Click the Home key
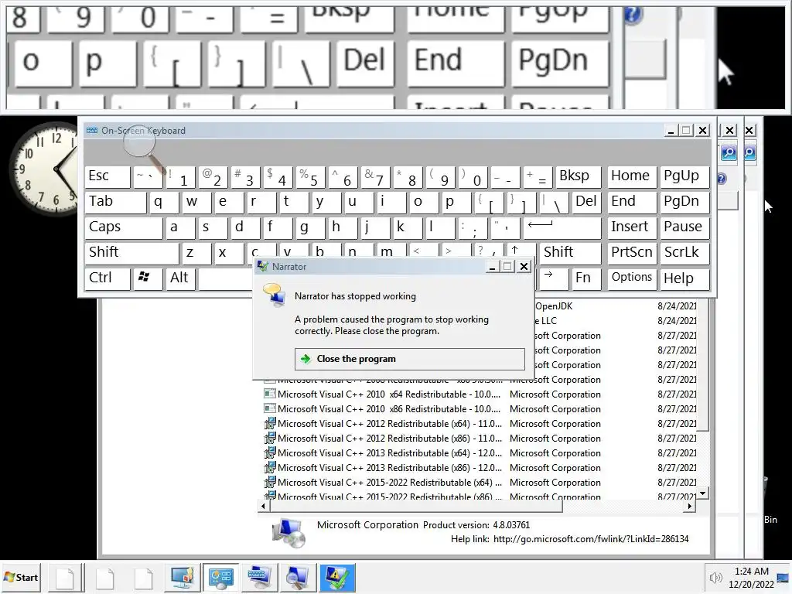The height and width of the screenshot is (594, 792). pos(631,176)
